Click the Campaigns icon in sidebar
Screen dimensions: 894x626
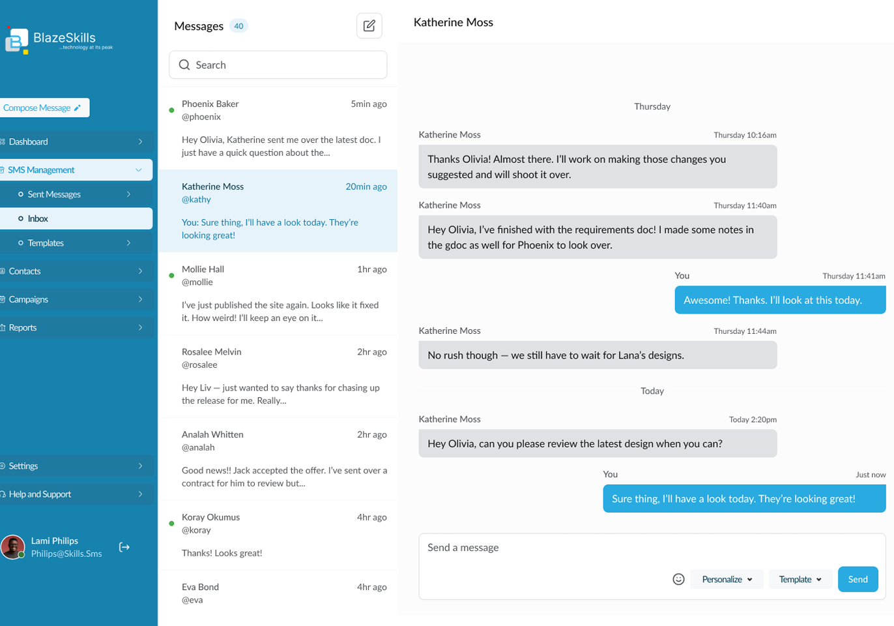pyautogui.click(x=3, y=299)
